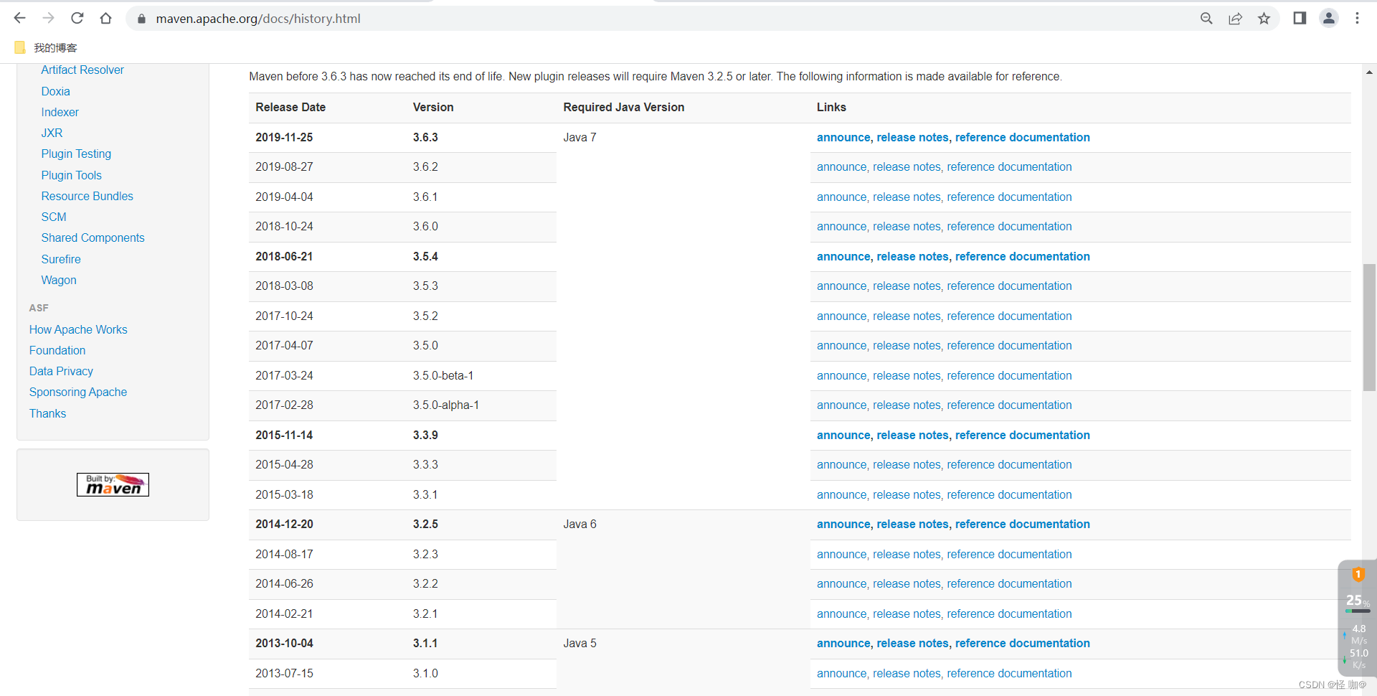This screenshot has width=1377, height=696.
Task: Open reference documentation for 3.5.0-alpha-1
Action: pos(1009,405)
